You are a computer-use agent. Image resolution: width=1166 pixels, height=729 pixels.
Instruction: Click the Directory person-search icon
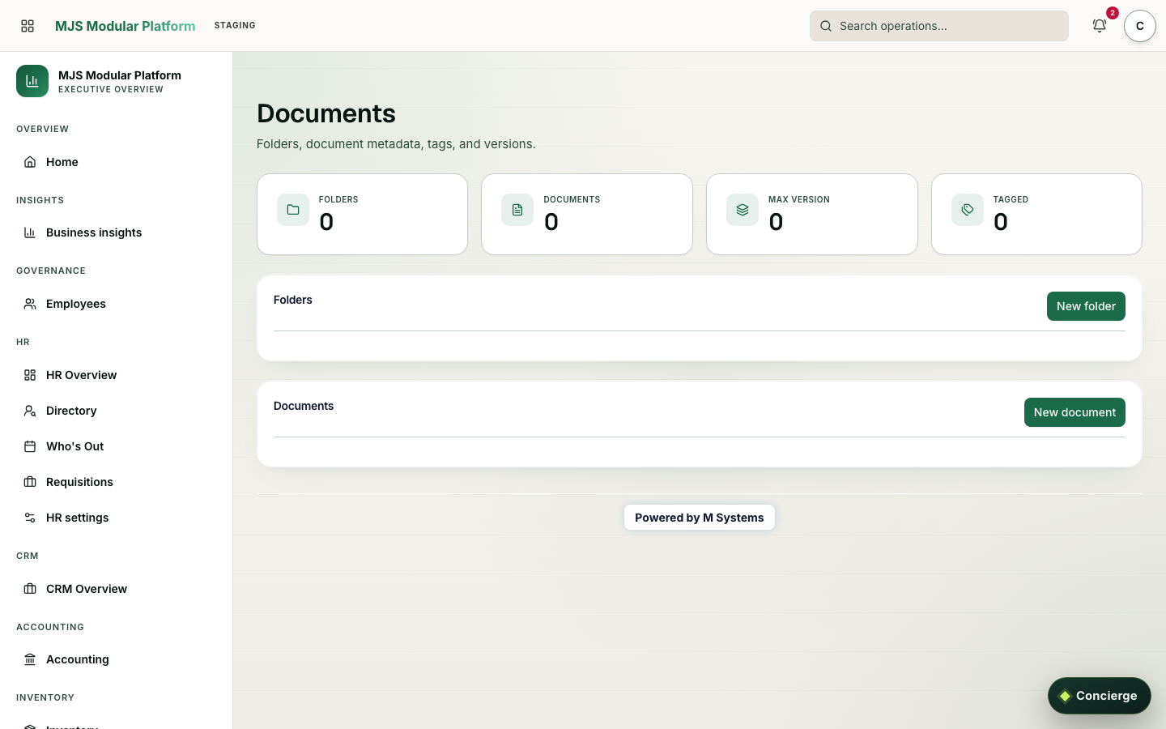(30, 411)
